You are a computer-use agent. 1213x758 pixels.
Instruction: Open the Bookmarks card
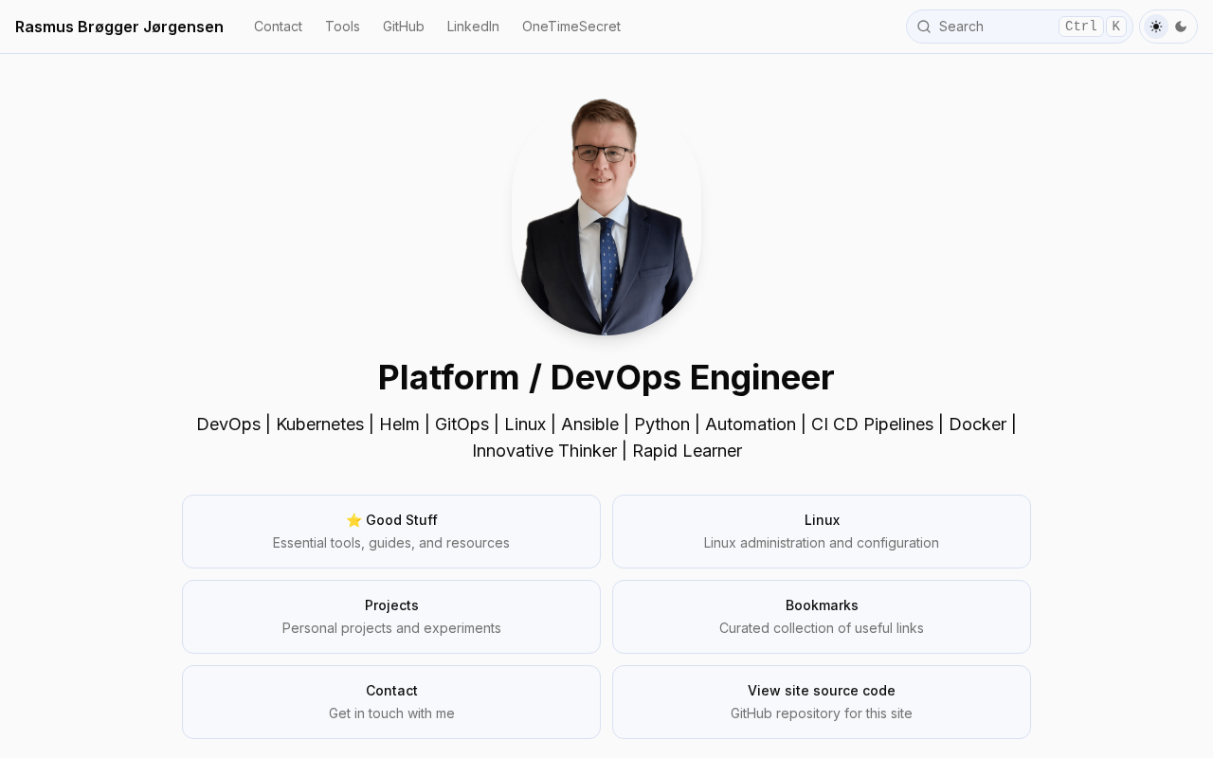[x=821, y=617]
